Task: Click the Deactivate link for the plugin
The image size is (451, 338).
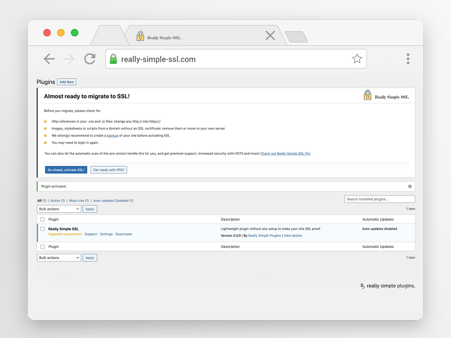Action: (x=124, y=234)
